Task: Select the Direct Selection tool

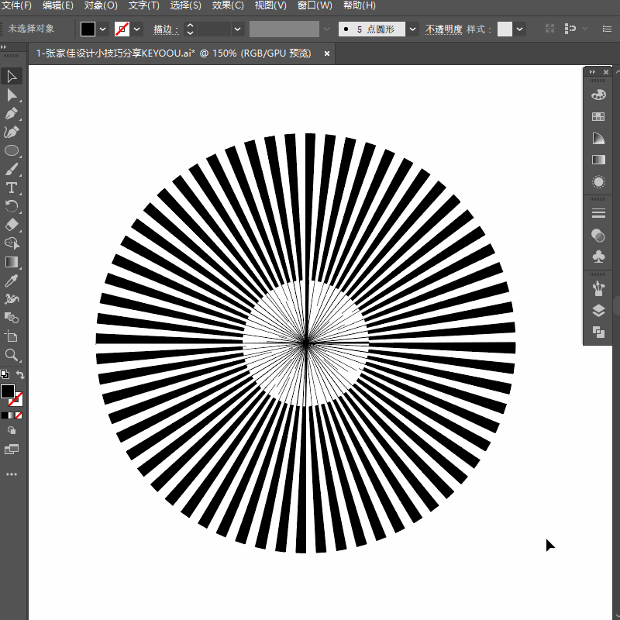Action: (12, 95)
